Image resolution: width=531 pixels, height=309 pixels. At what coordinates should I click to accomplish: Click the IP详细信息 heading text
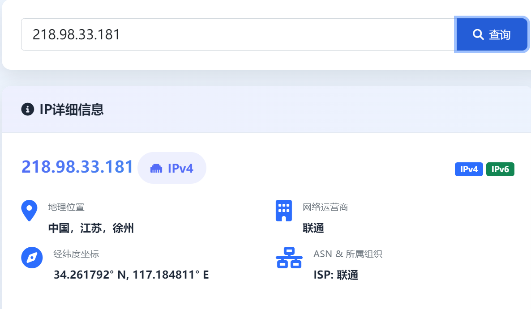(x=72, y=110)
